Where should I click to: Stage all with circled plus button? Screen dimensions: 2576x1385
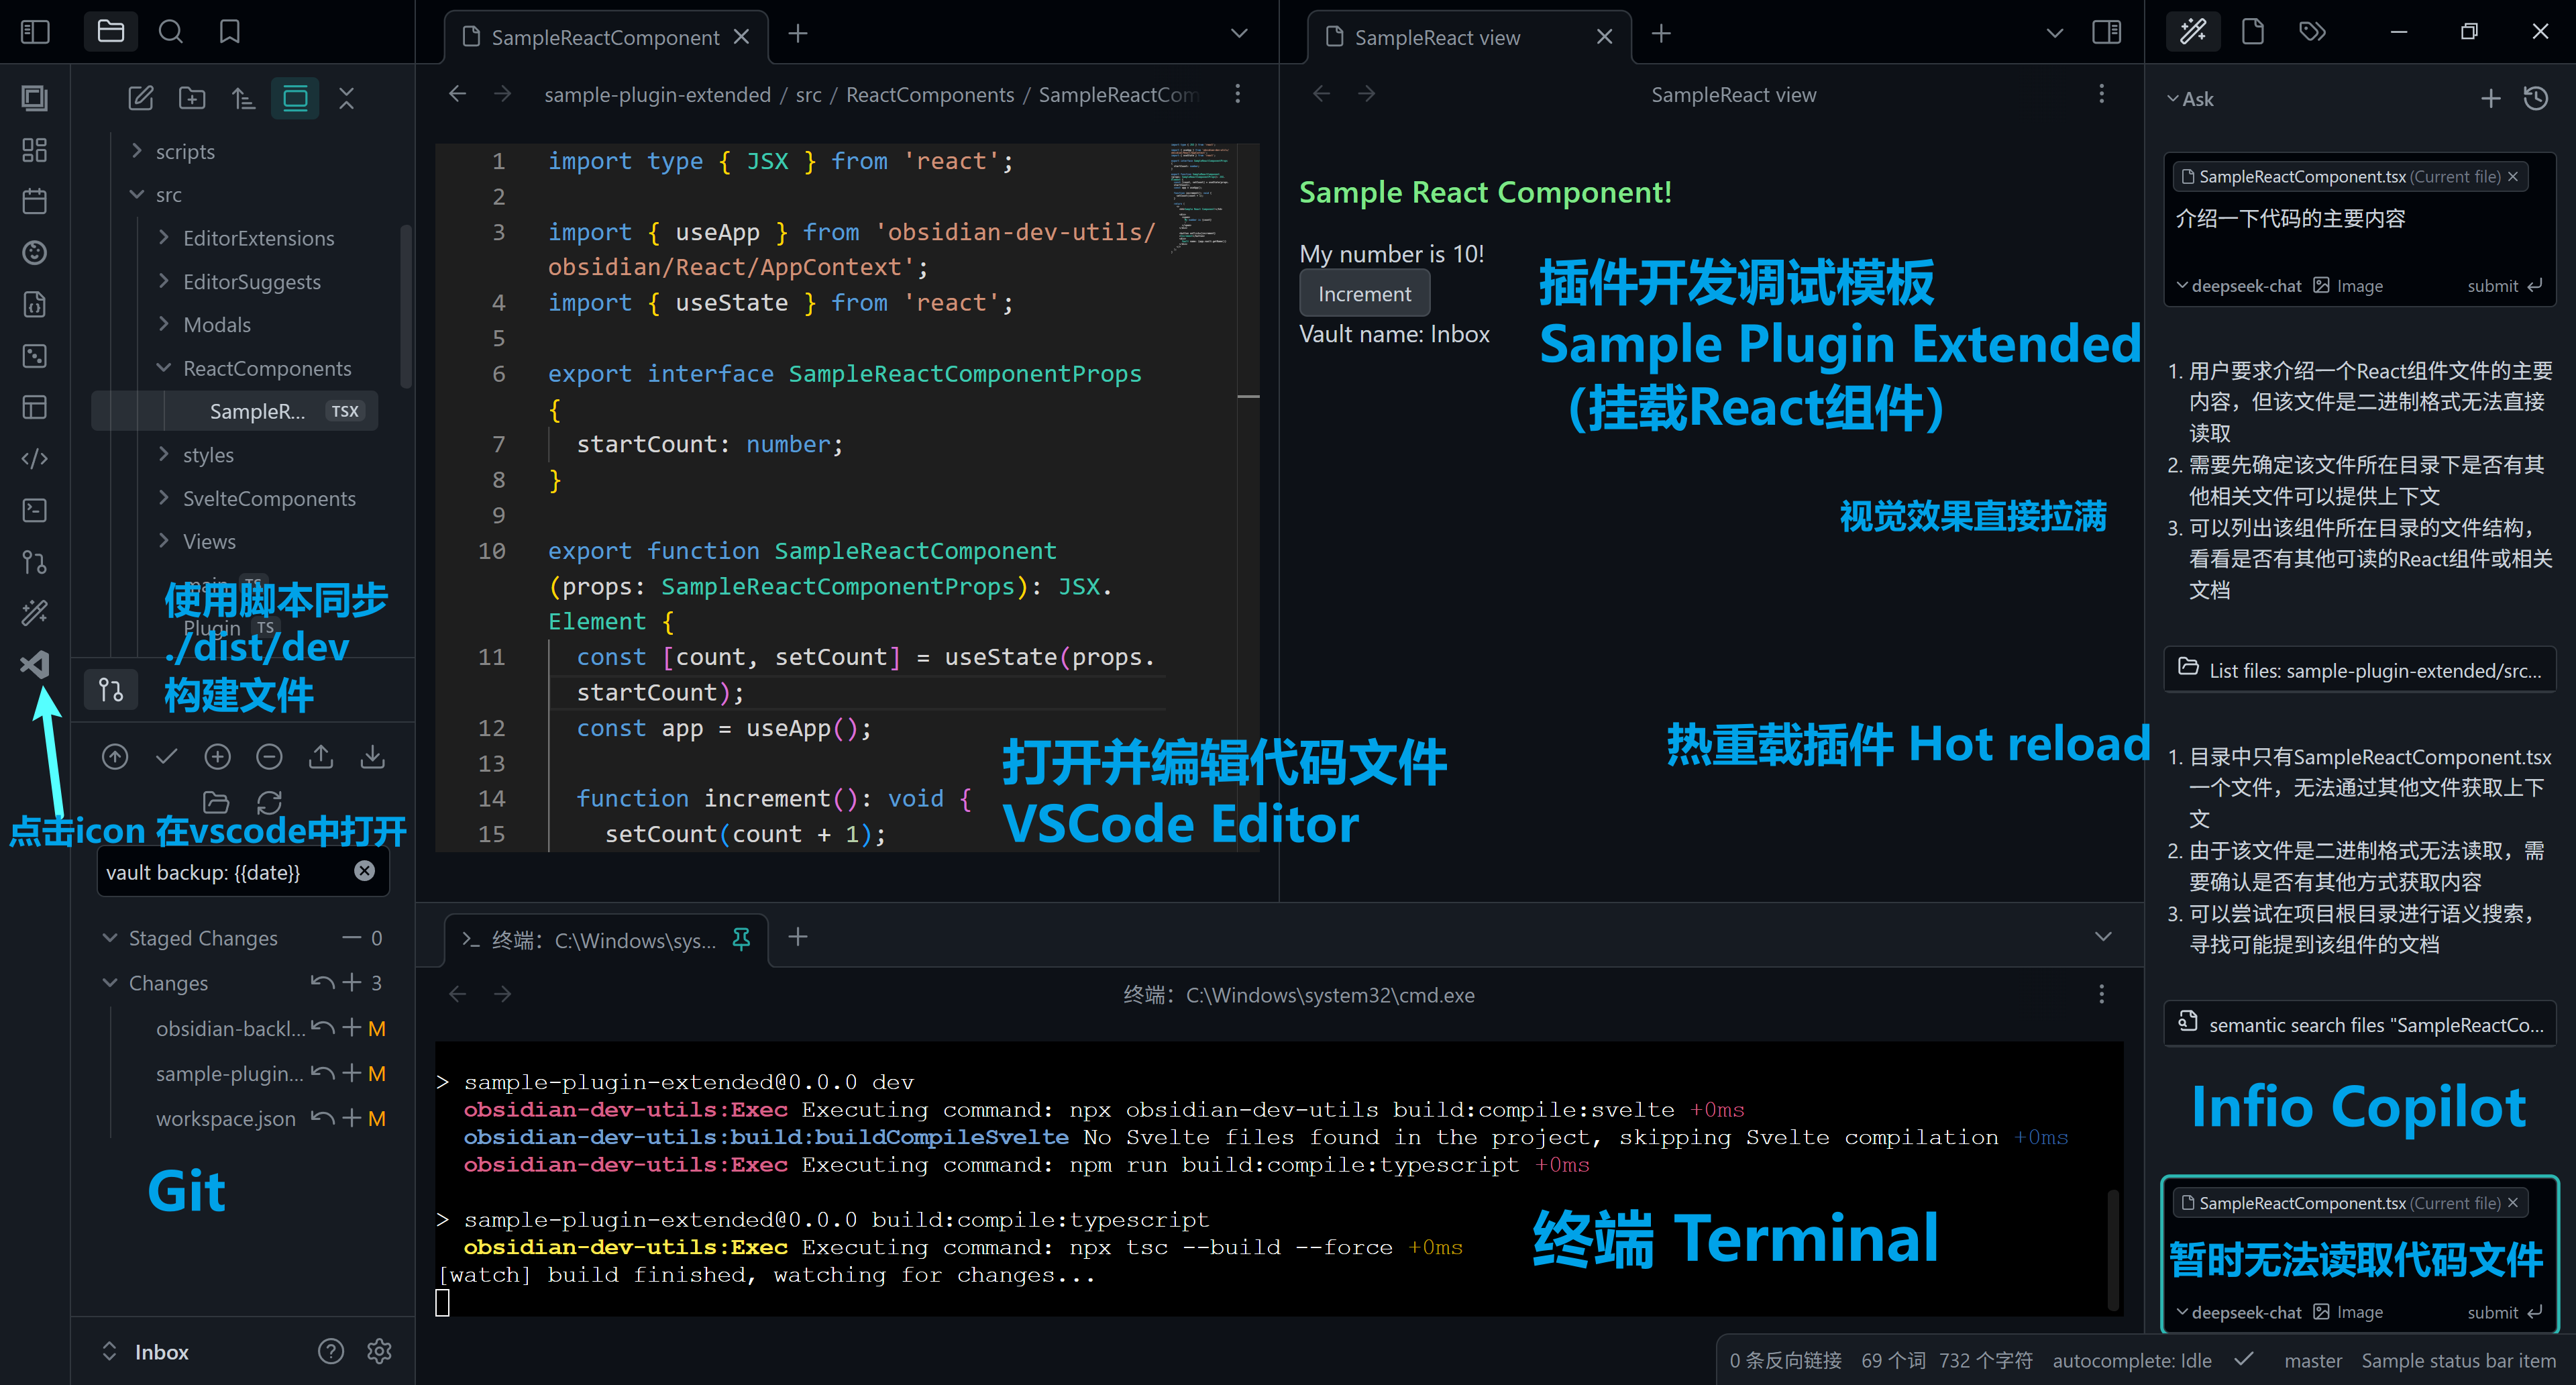pos(217,757)
